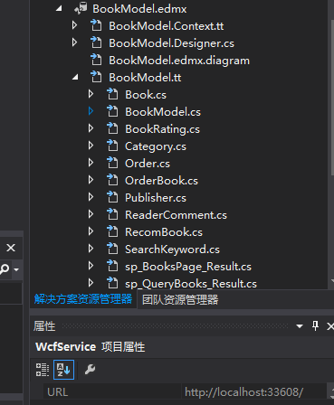Image resolution: width=334 pixels, height=405 pixels.
Task: Click the search magnifier icon on the left
Action: coord(5,268)
